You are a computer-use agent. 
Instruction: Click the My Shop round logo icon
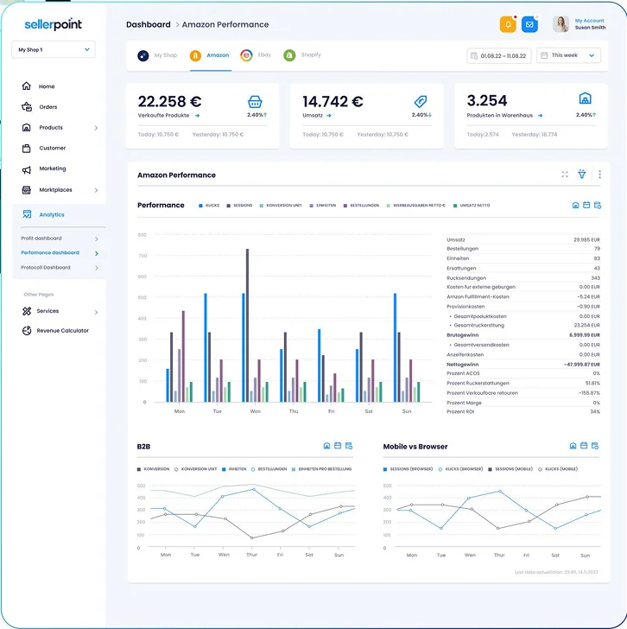coord(143,55)
